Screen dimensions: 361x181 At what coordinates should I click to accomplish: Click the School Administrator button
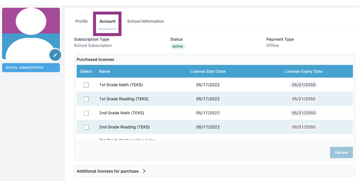31,68
